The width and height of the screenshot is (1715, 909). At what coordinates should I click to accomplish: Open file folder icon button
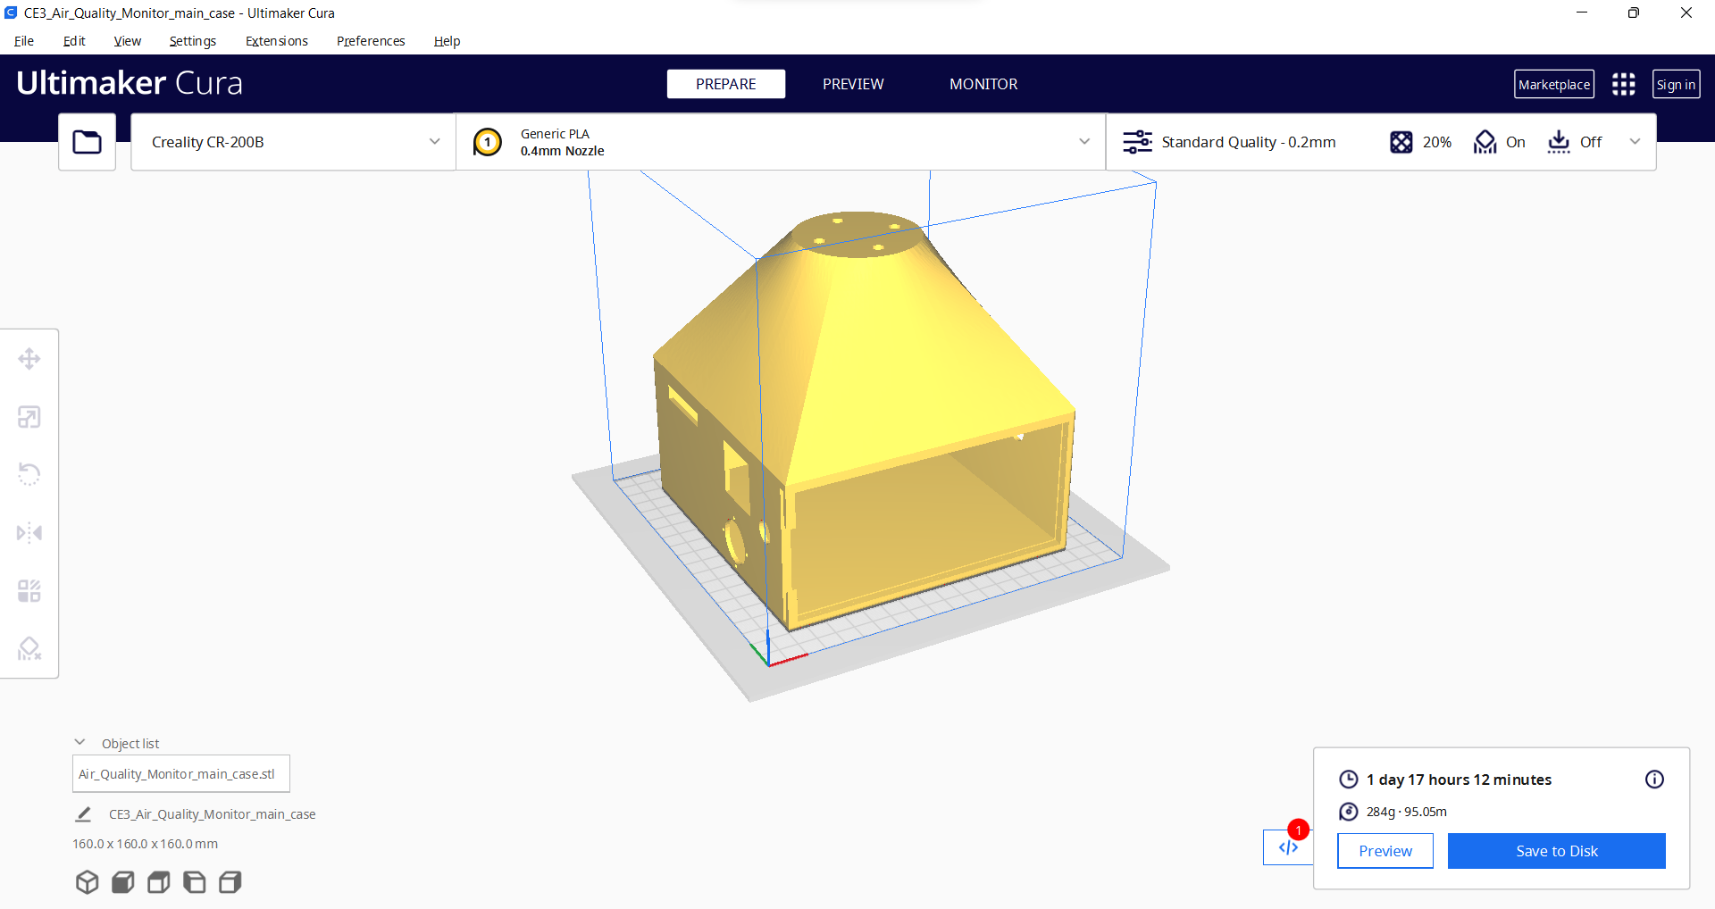pos(87,142)
